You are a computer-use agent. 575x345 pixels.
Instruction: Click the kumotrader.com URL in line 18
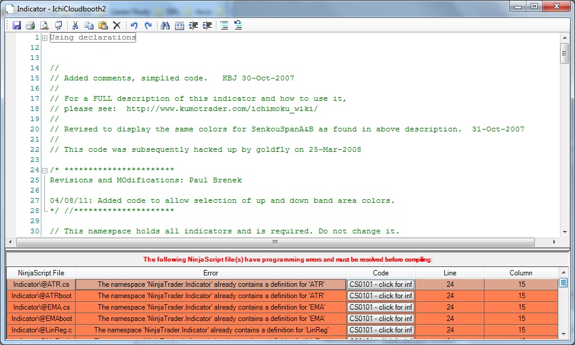point(222,109)
